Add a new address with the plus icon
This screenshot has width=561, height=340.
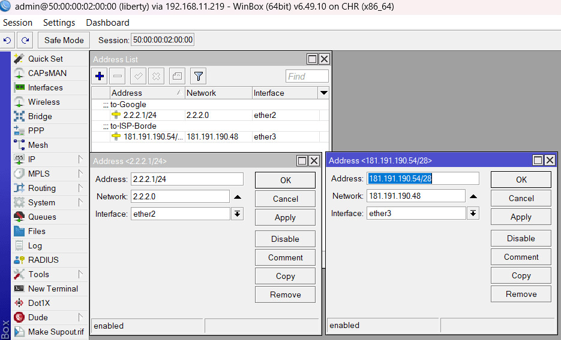(100, 76)
